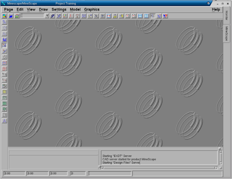Click the message log scroll right arrow

216,168
